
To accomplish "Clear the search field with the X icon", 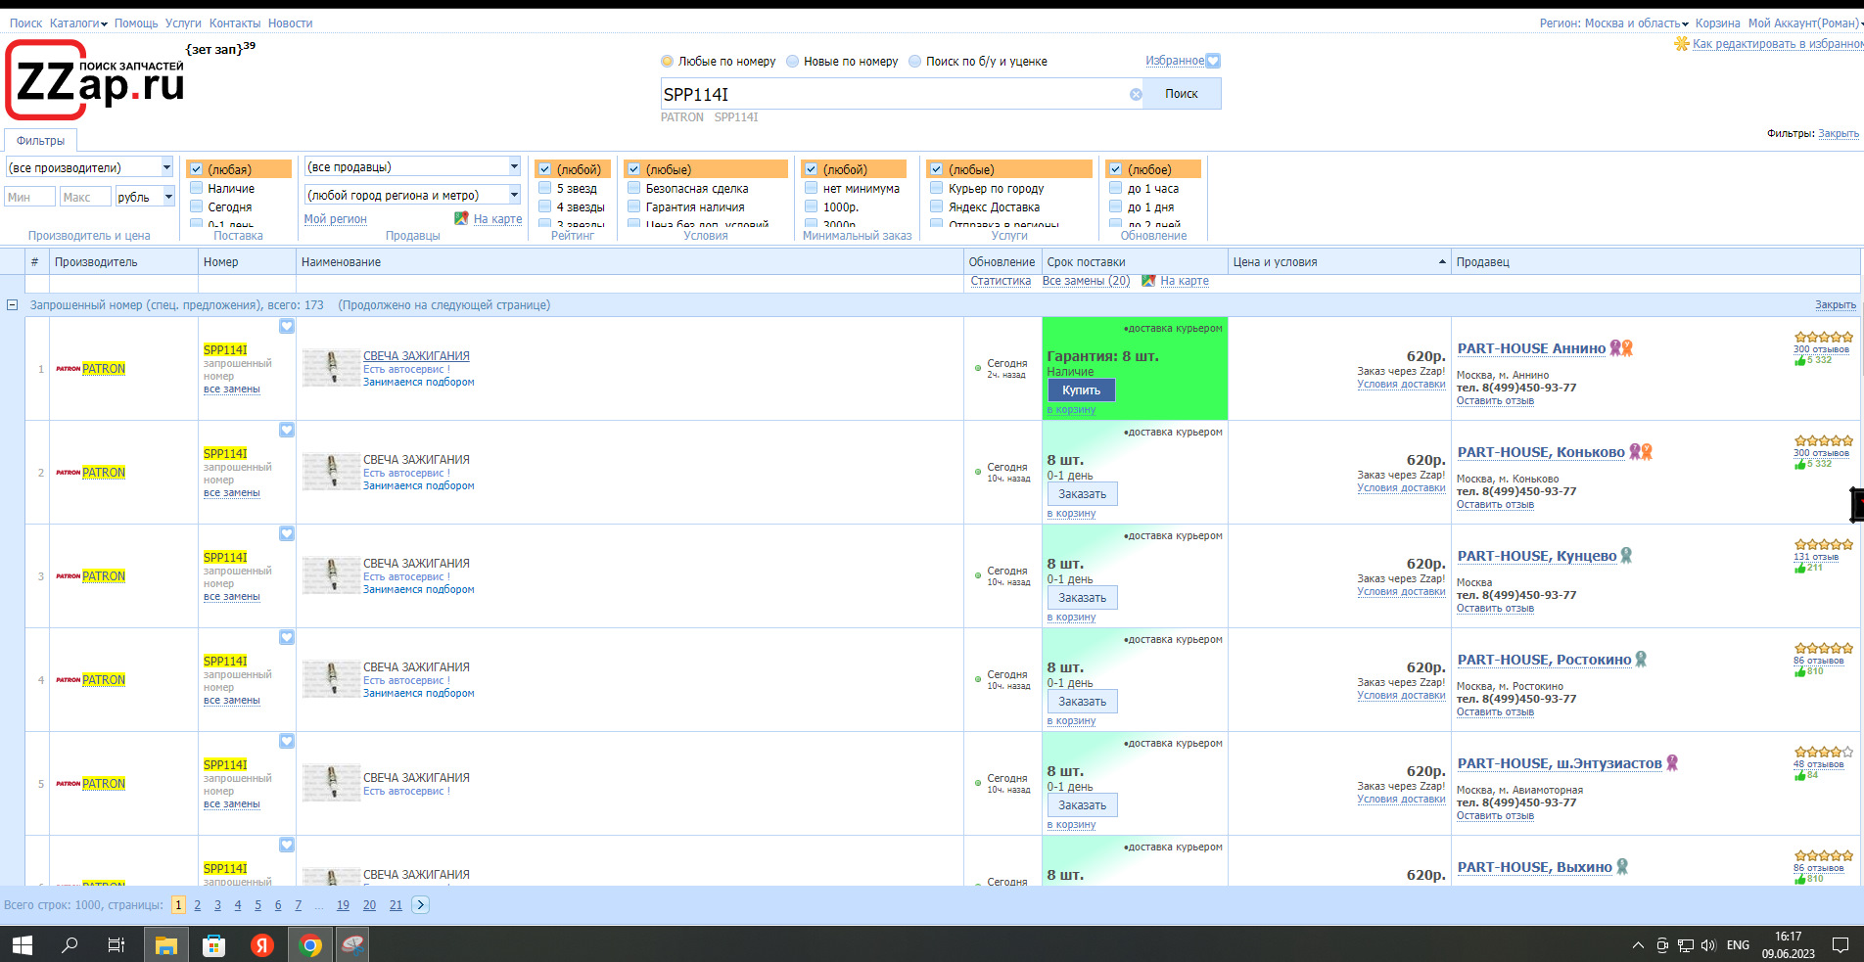I will point(1136,95).
